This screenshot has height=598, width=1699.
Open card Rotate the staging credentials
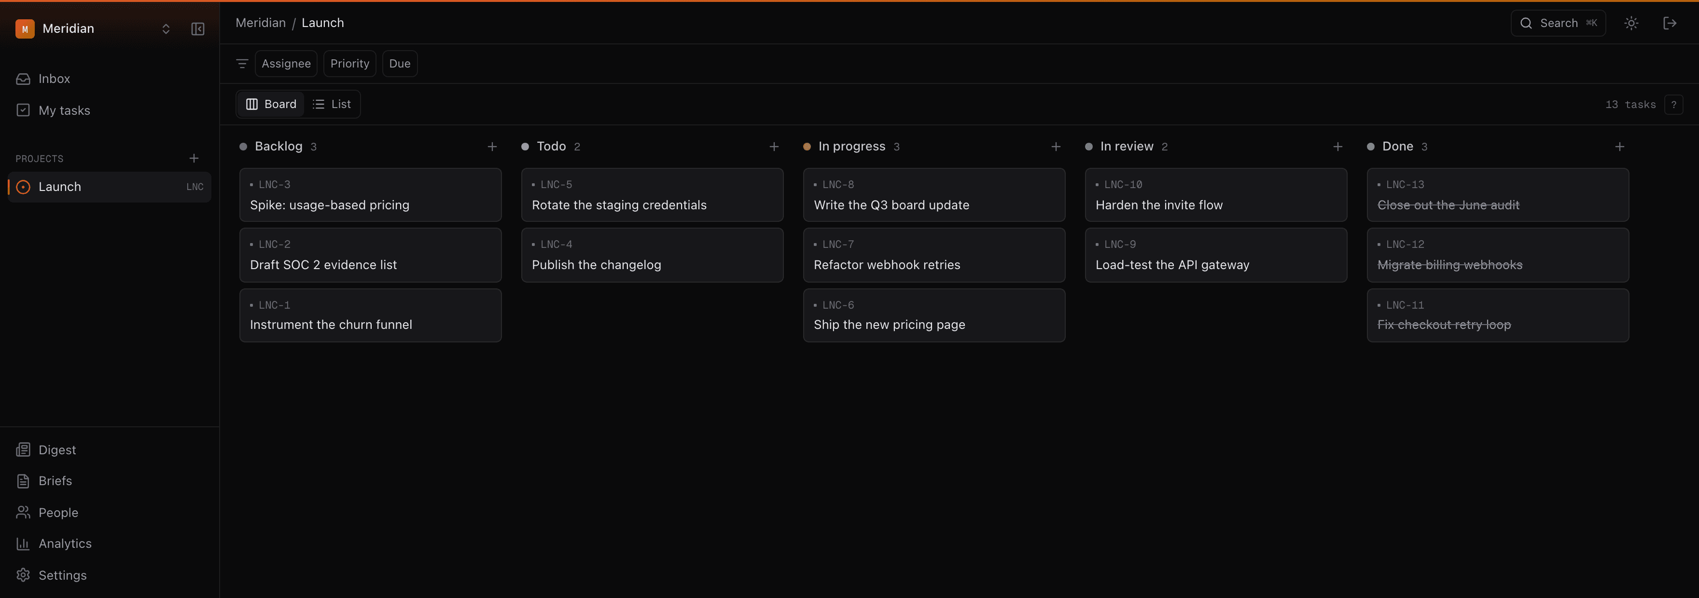pos(652,194)
